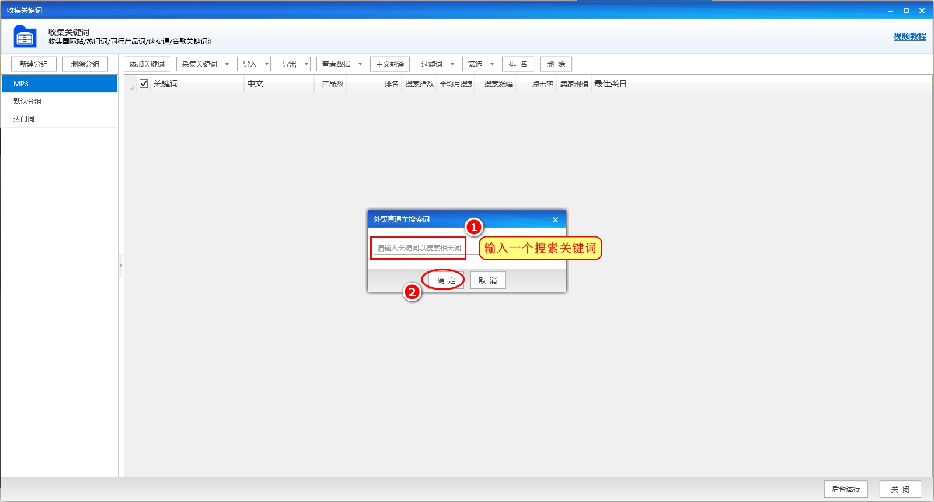
Task: Toggle the select-all checkbox in the table header
Action: [144, 83]
